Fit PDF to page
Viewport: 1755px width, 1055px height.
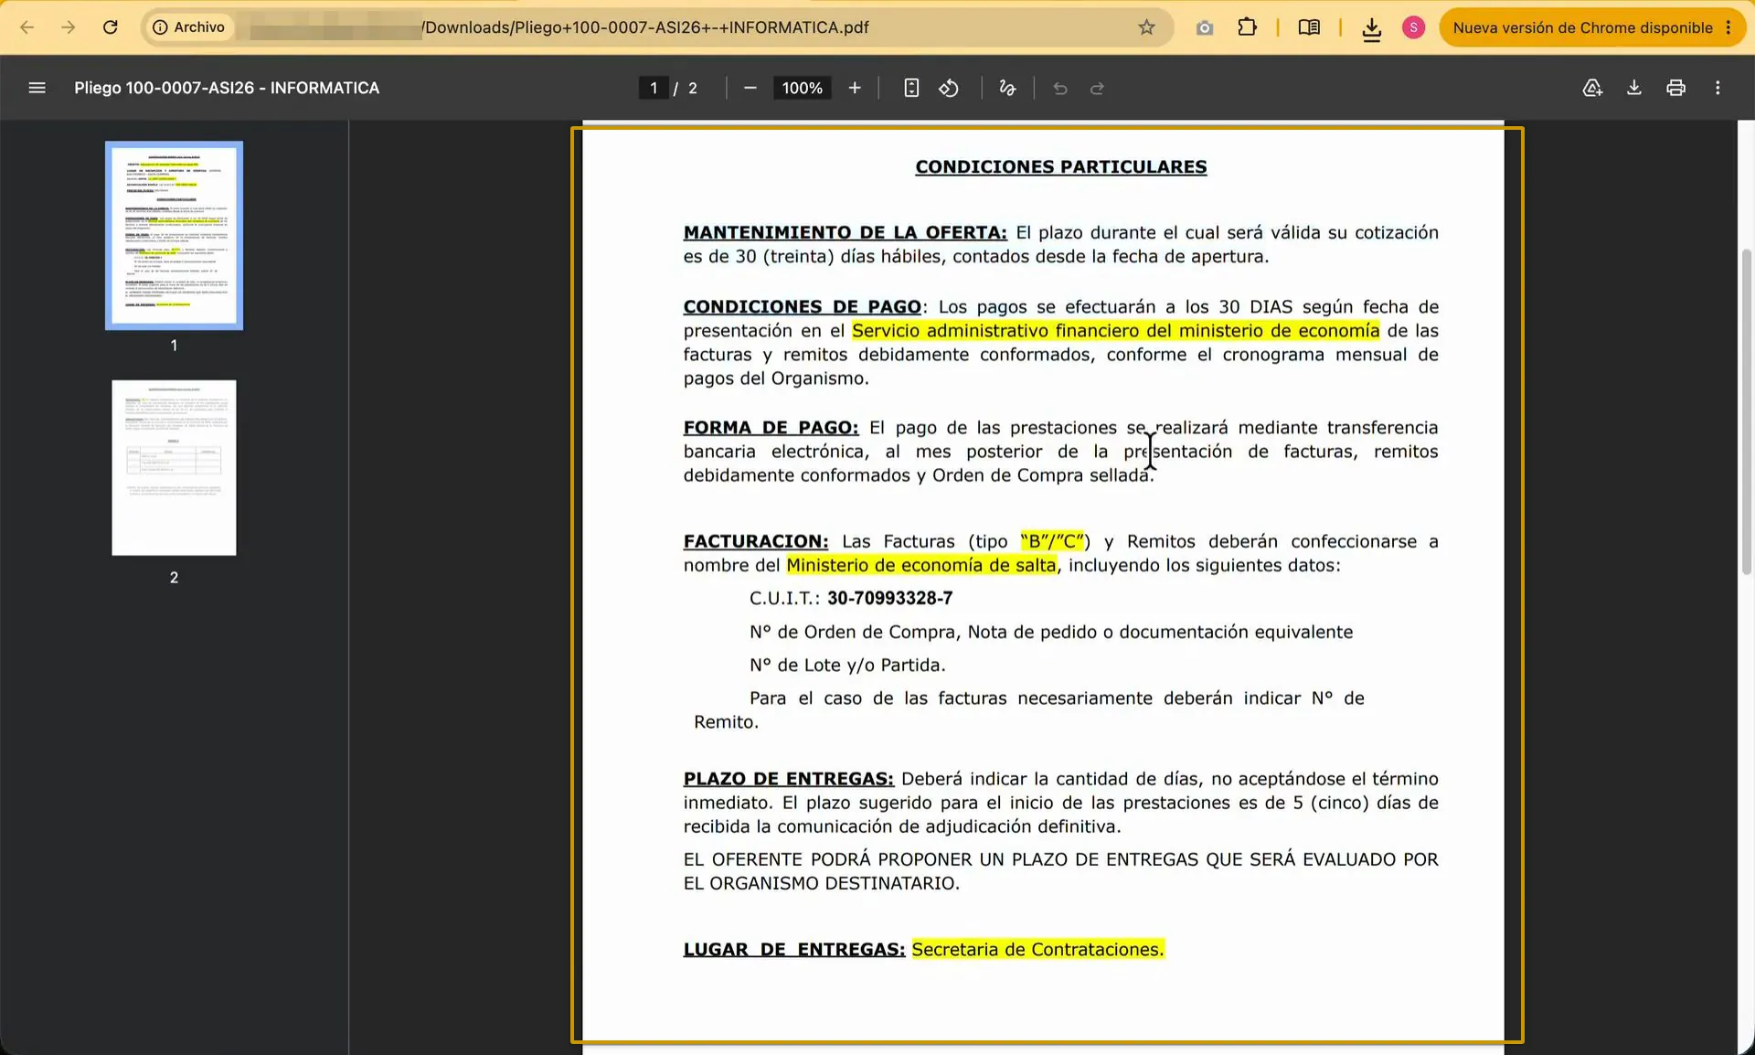click(911, 88)
